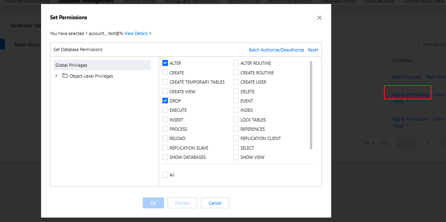
Task: Click the Preview button
Action: click(x=183, y=203)
